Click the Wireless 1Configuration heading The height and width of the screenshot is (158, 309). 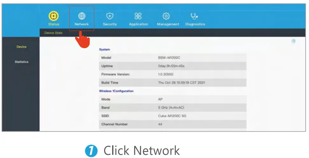(x=116, y=91)
